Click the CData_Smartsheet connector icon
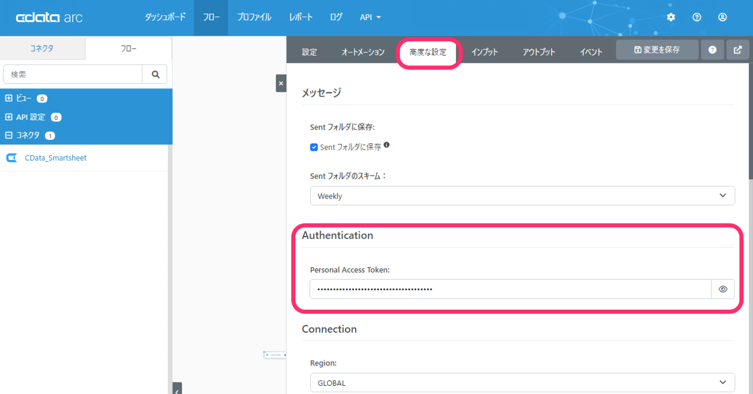753x394 pixels. pos(11,157)
